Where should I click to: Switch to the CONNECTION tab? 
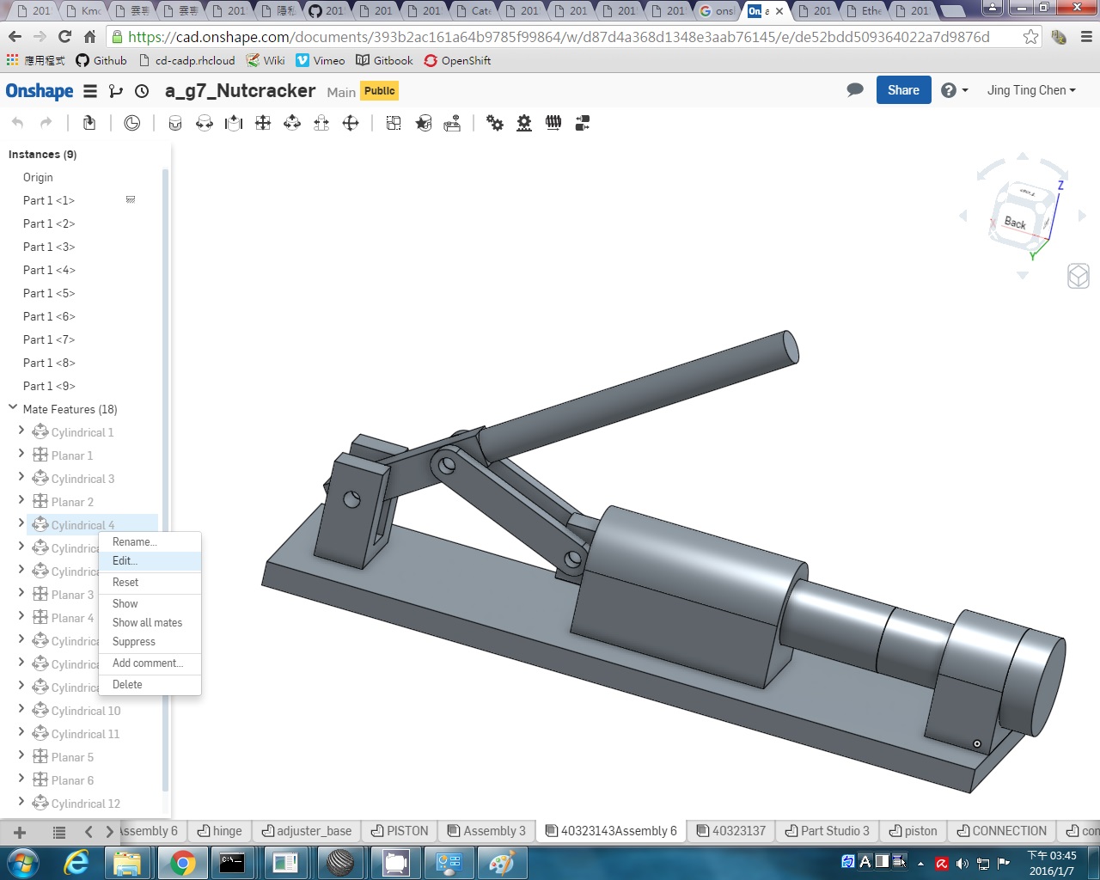(1002, 831)
